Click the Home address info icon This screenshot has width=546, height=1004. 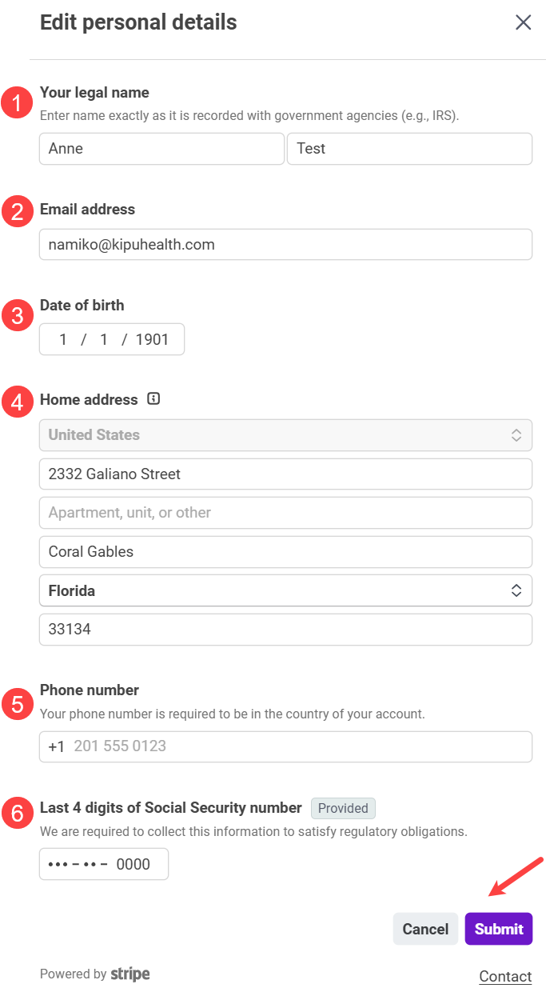[x=154, y=399]
